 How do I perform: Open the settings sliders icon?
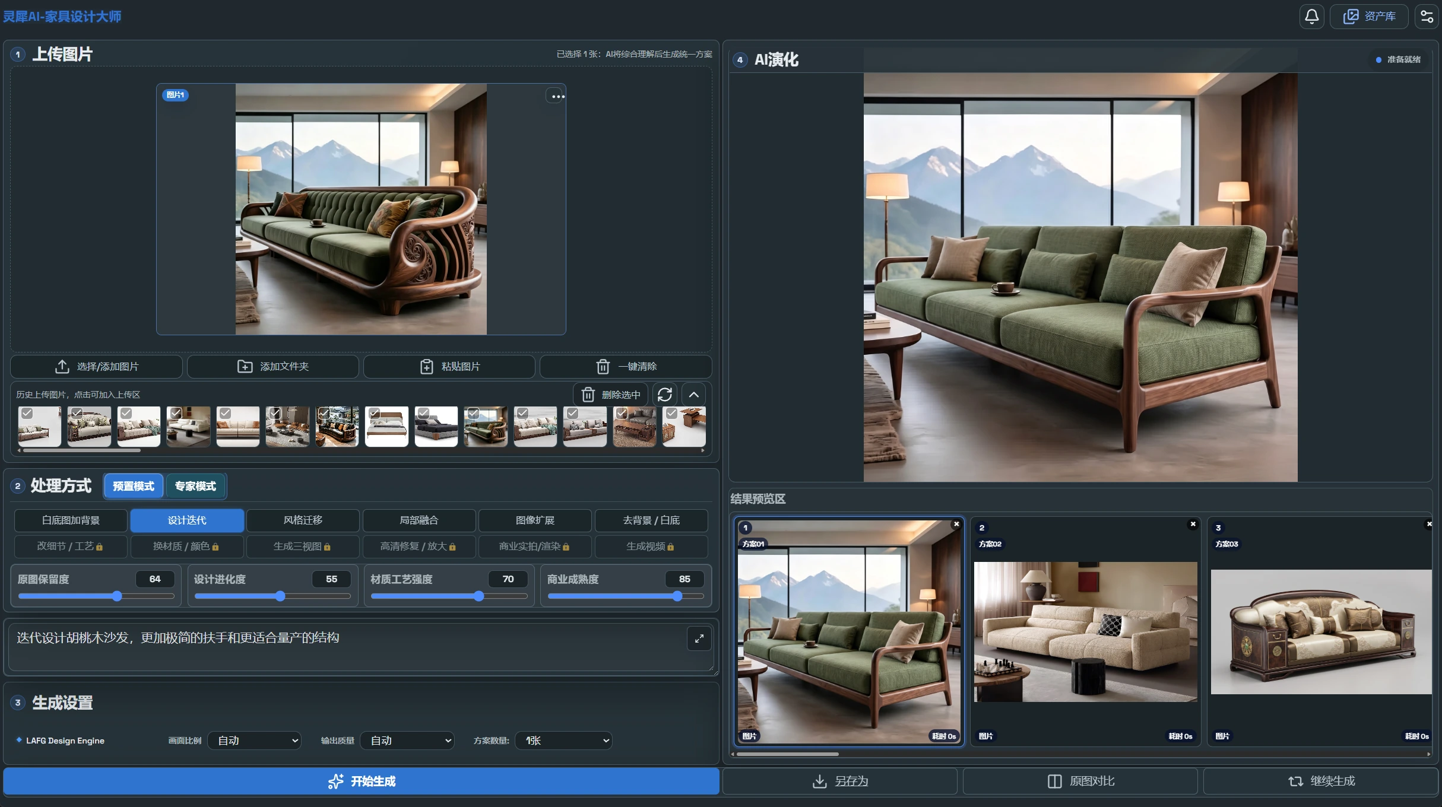1427,16
